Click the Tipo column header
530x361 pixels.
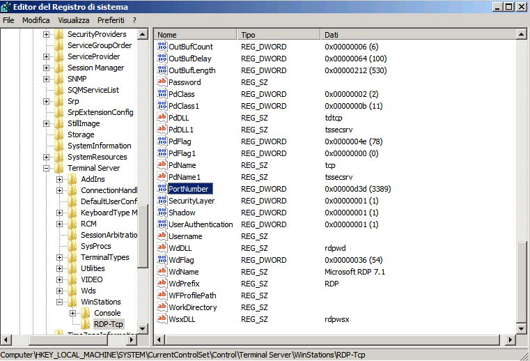point(279,35)
